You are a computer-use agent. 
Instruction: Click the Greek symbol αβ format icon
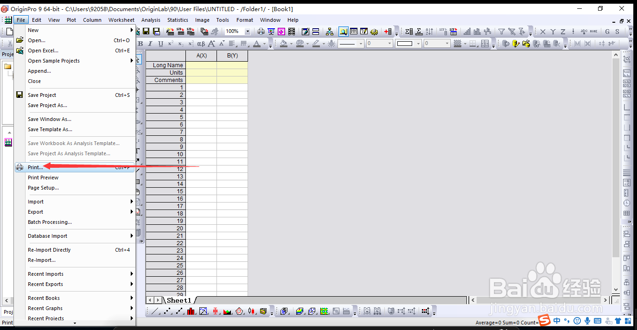201,44
